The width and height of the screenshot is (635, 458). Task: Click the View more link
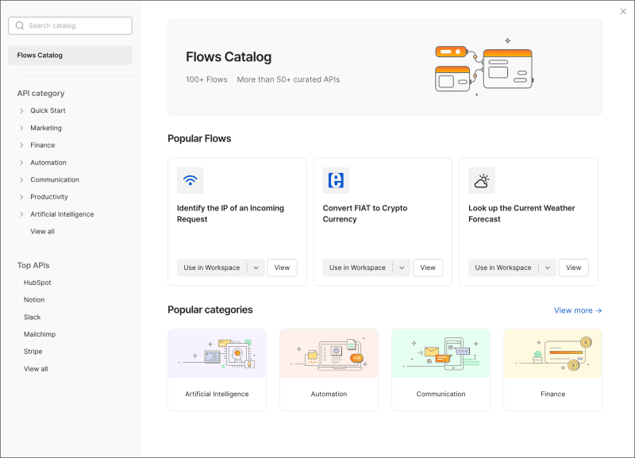[x=578, y=310]
